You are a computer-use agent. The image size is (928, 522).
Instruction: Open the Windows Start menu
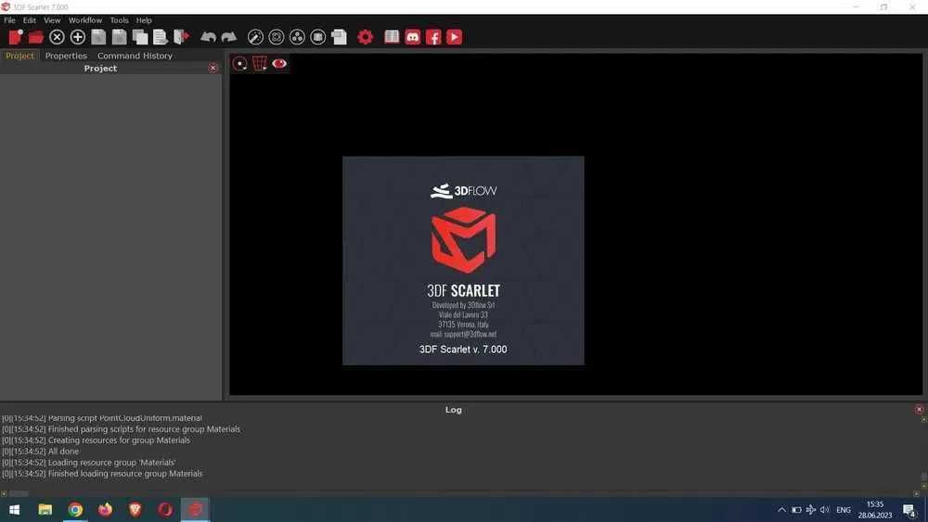point(14,510)
